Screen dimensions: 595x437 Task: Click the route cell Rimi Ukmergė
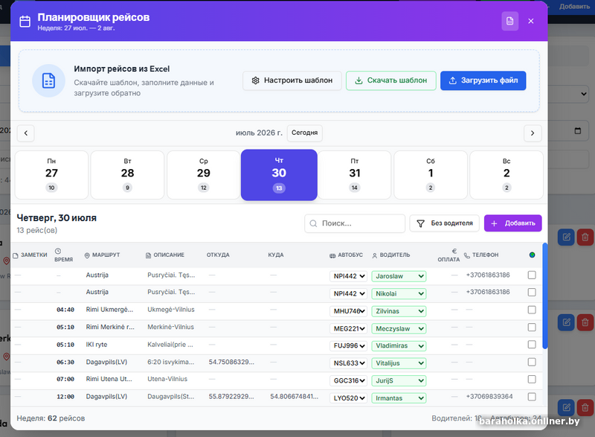tap(109, 310)
